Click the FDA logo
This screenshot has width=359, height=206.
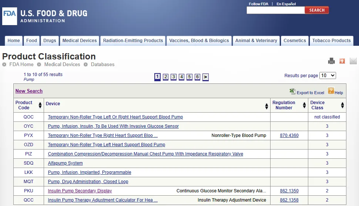coord(10,16)
